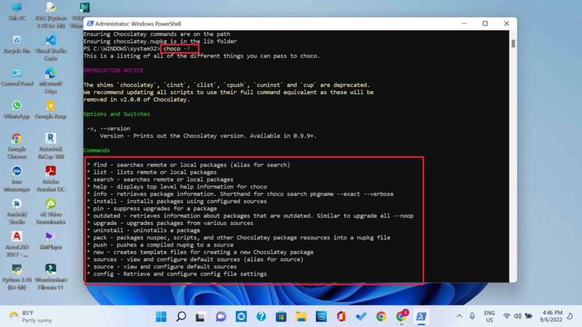Screen dimensions: 582x327
Task: Open IDLE Python 3.10 desktop shortcut
Action: [51, 15]
